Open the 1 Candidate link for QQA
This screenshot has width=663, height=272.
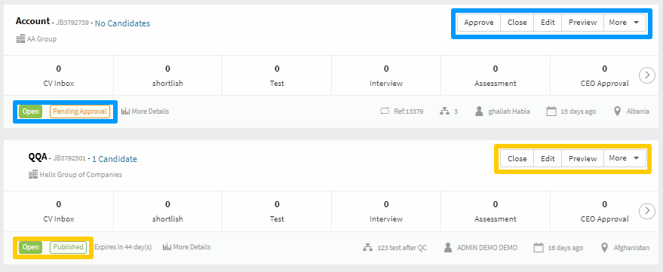(115, 159)
